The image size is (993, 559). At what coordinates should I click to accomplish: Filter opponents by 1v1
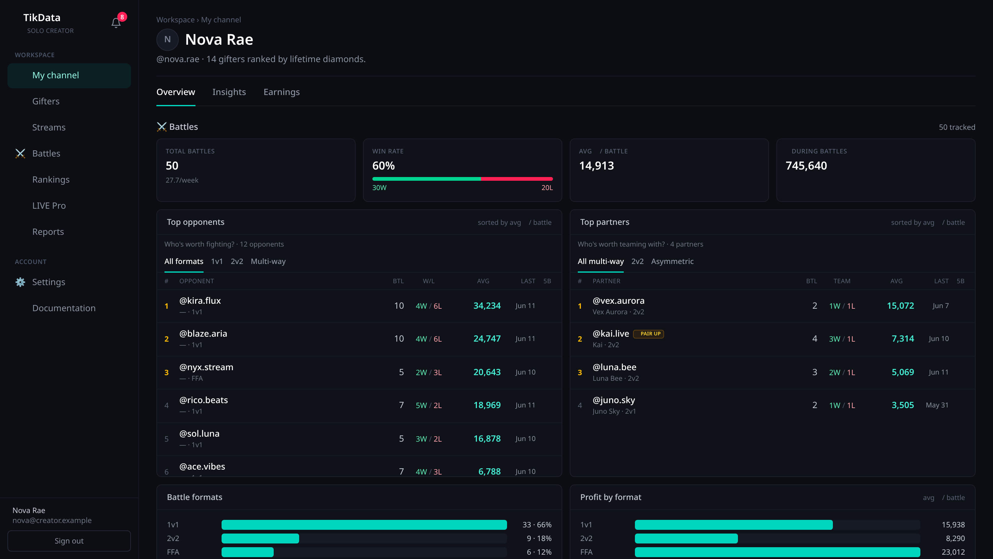coord(217,261)
